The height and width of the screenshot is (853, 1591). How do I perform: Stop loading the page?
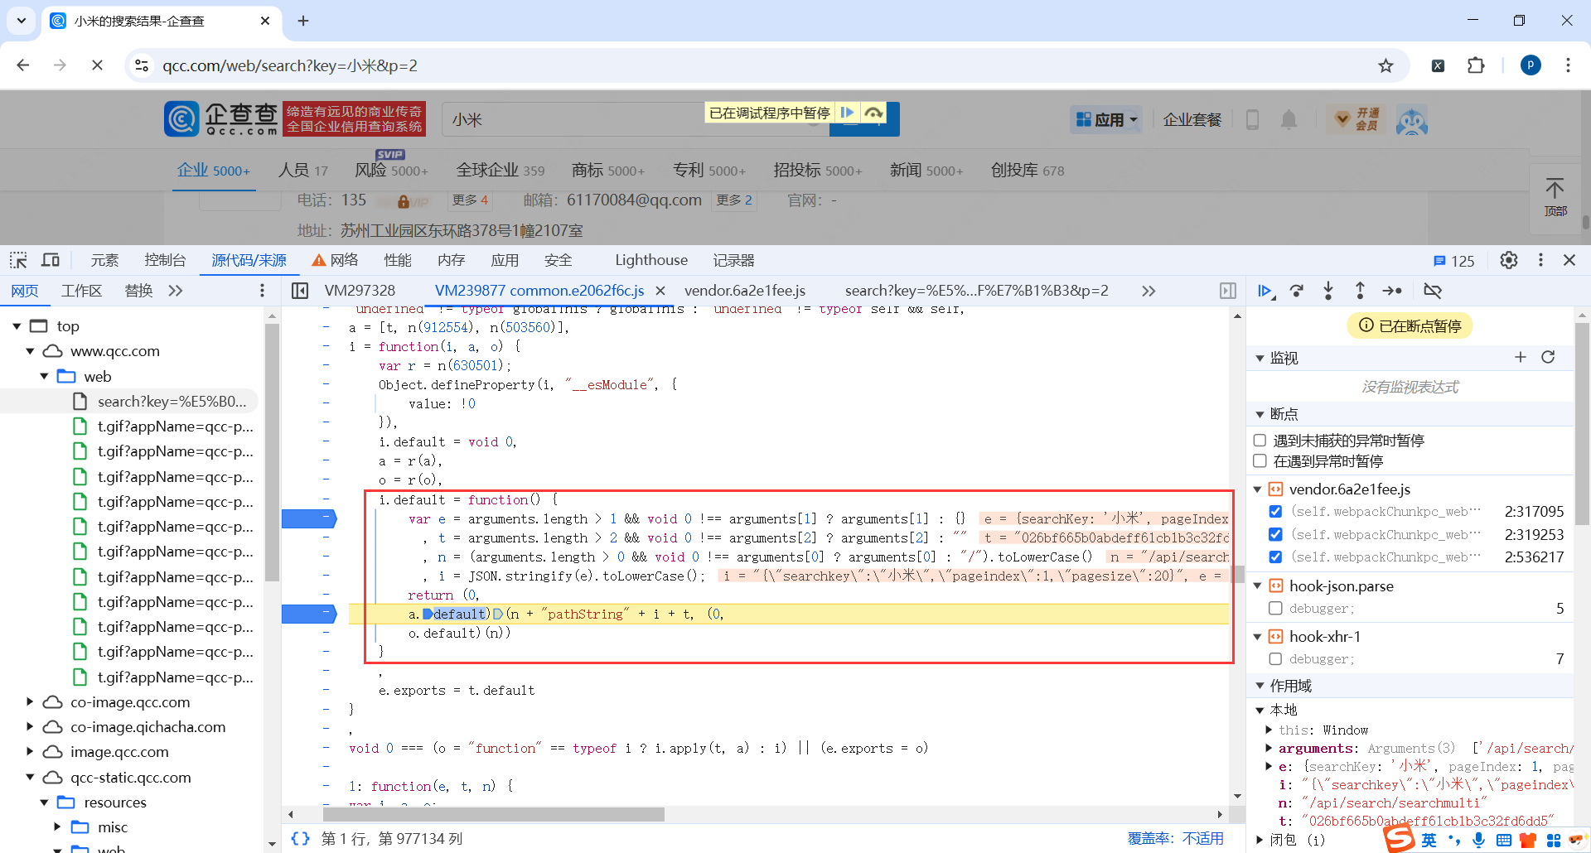[97, 65]
